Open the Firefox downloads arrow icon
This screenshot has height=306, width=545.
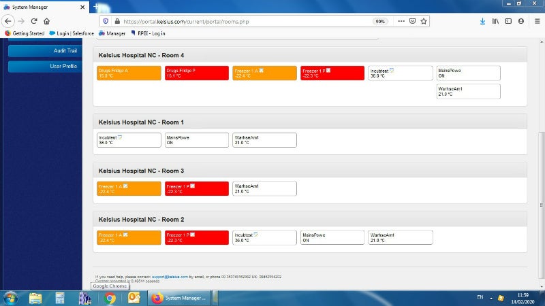tap(482, 21)
